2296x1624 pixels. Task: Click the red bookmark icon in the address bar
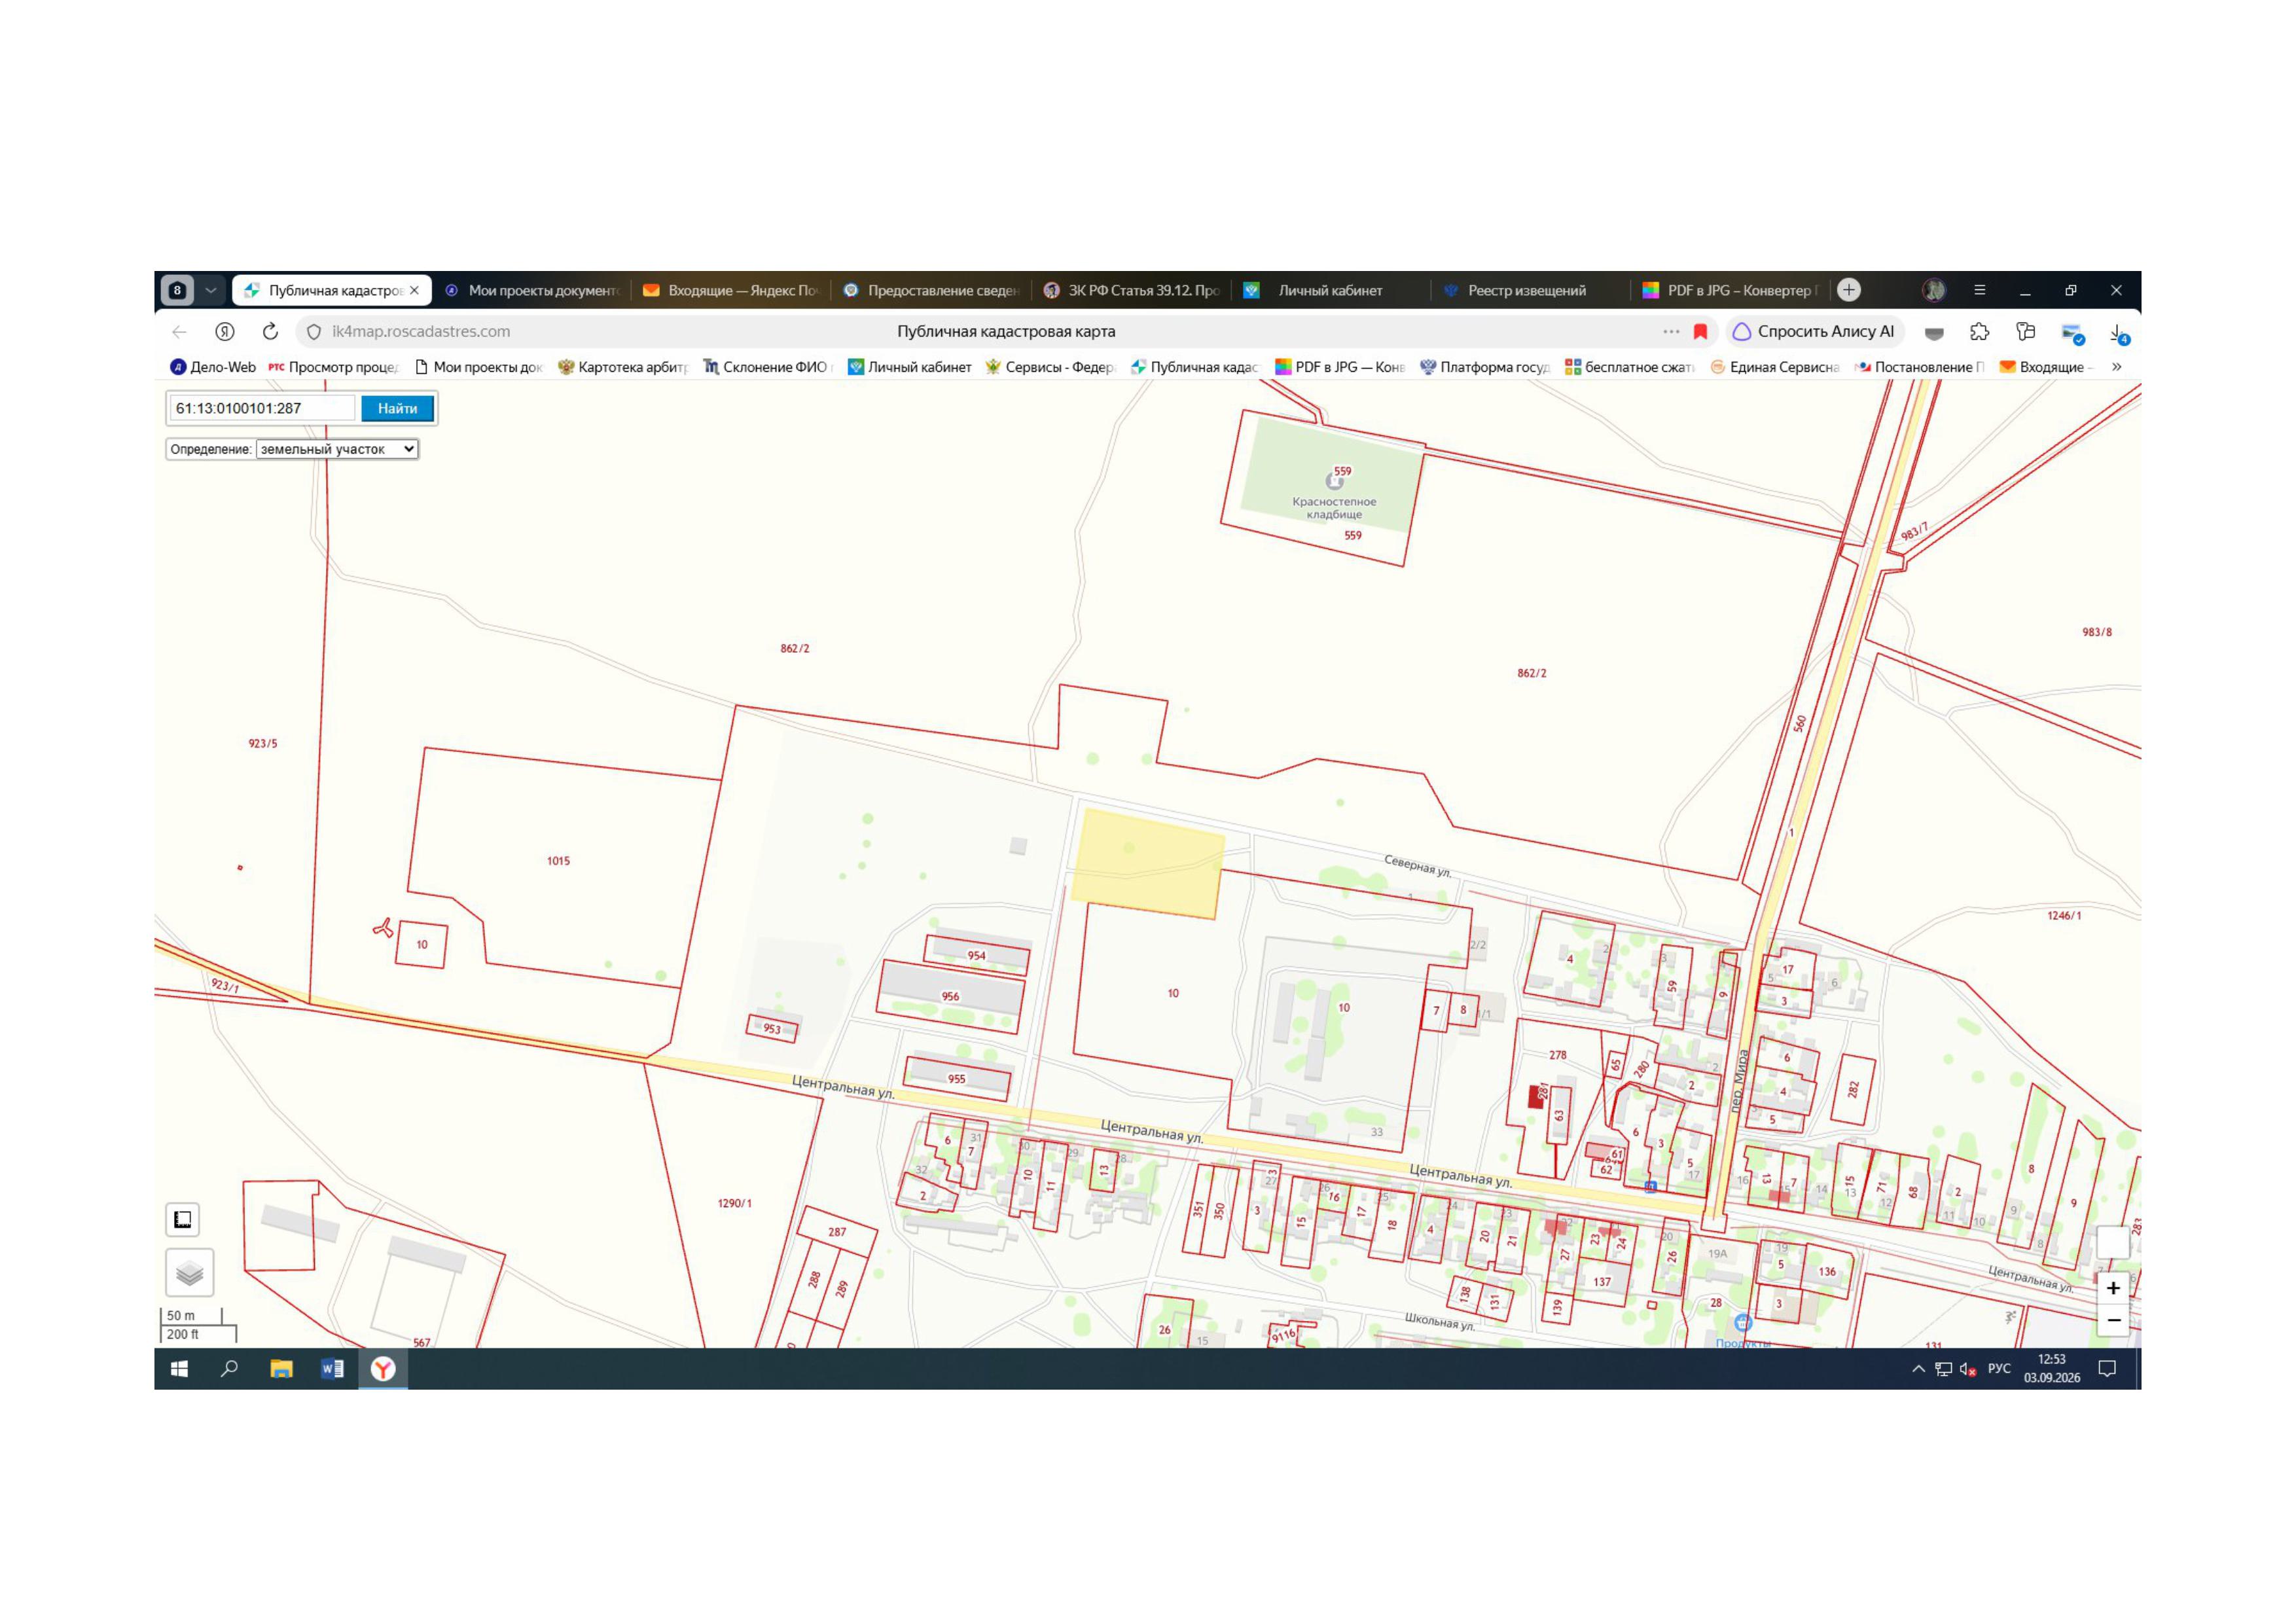tap(1700, 331)
